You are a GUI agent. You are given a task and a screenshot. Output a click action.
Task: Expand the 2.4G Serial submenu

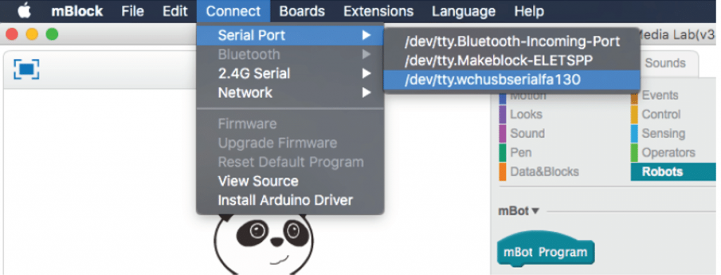(x=290, y=73)
